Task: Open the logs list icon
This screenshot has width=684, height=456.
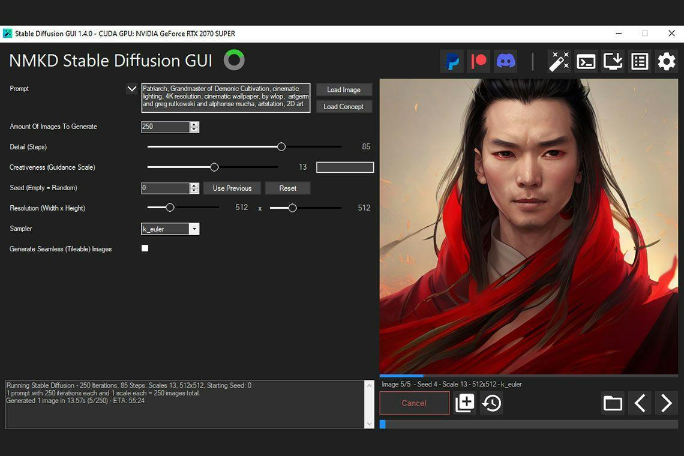Action: [640, 61]
